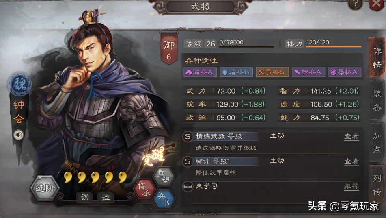The width and height of the screenshot is (386, 218).
Task: Switch to the 详情 side tab
Action: [x=377, y=58]
